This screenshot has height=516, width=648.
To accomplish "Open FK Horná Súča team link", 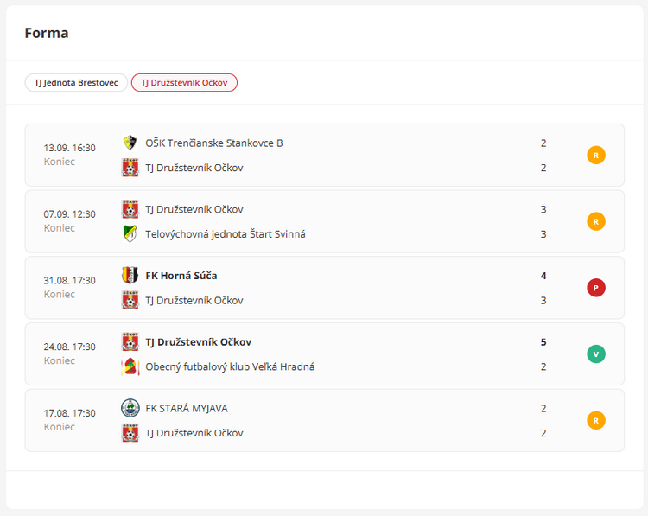I will click(x=181, y=276).
